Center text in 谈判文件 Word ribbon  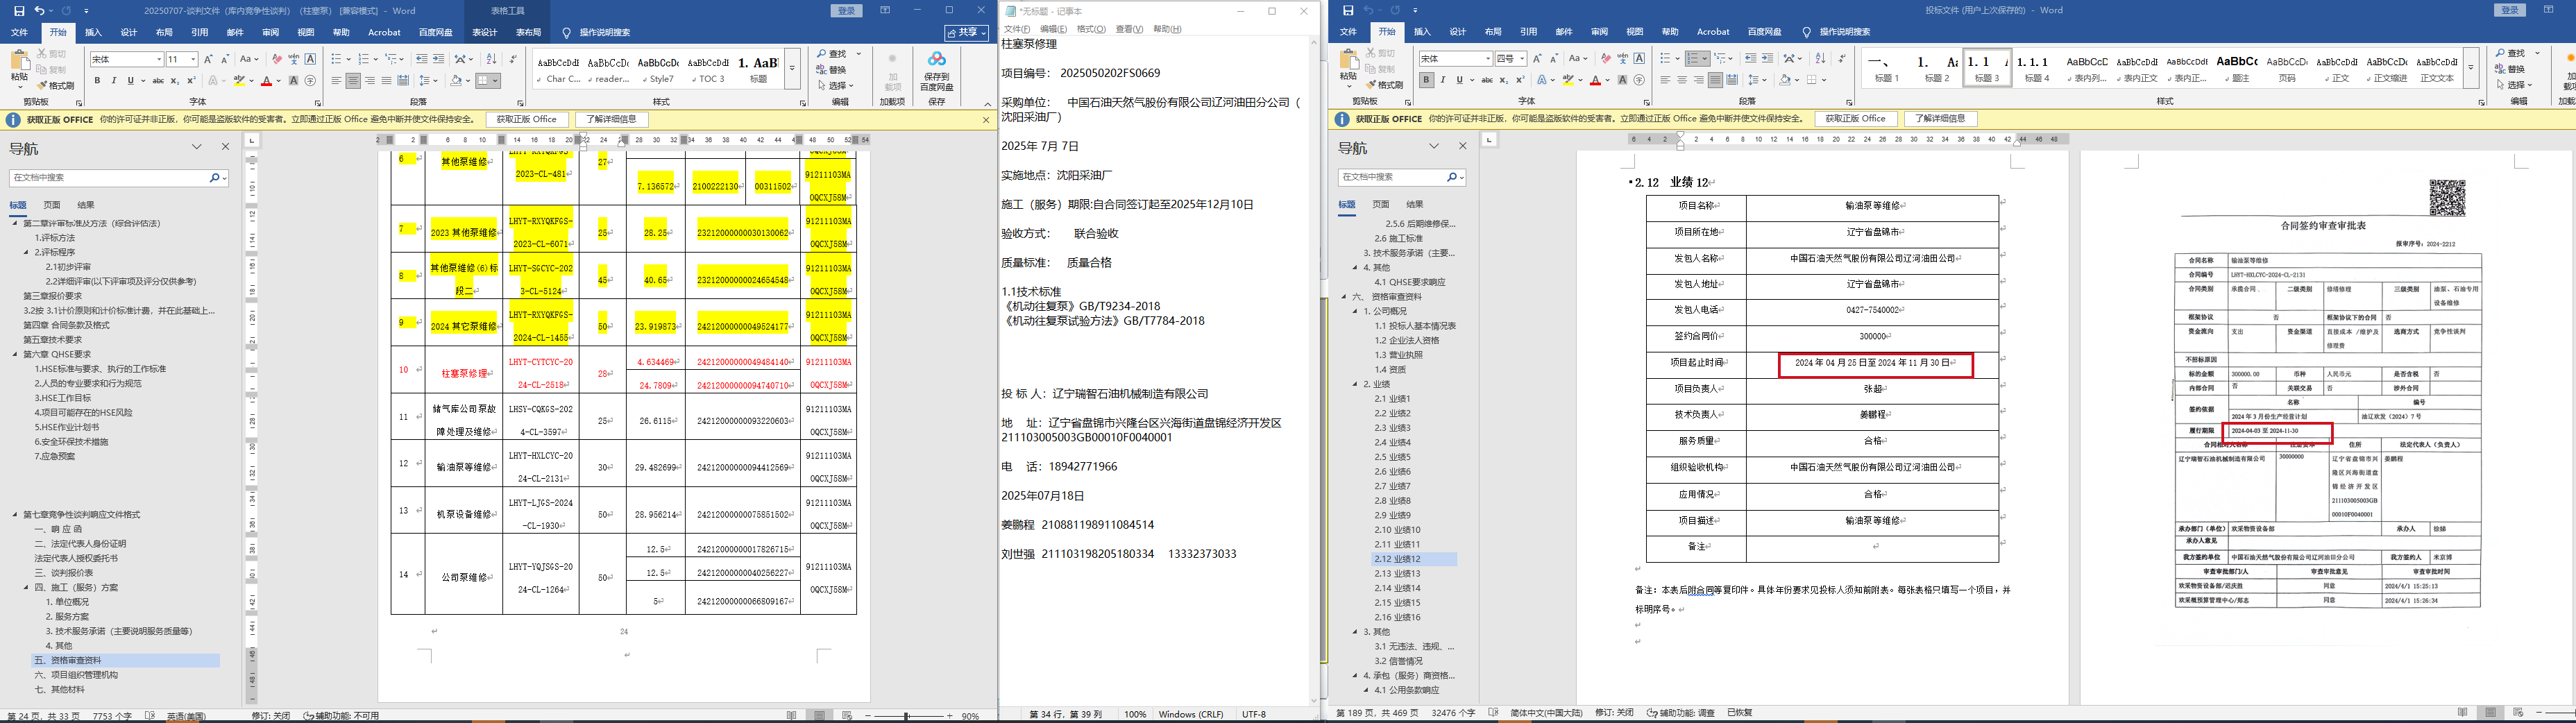coord(353,81)
